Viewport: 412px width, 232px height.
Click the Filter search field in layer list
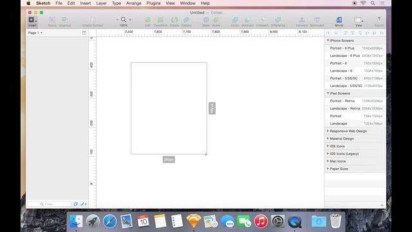(49, 204)
